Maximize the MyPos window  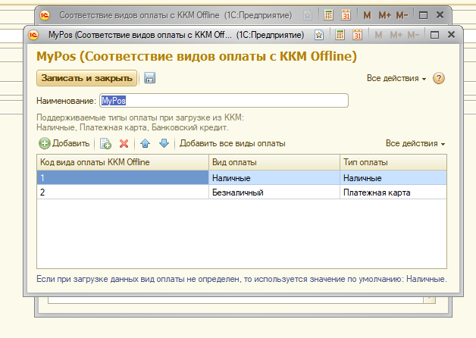coord(434,35)
